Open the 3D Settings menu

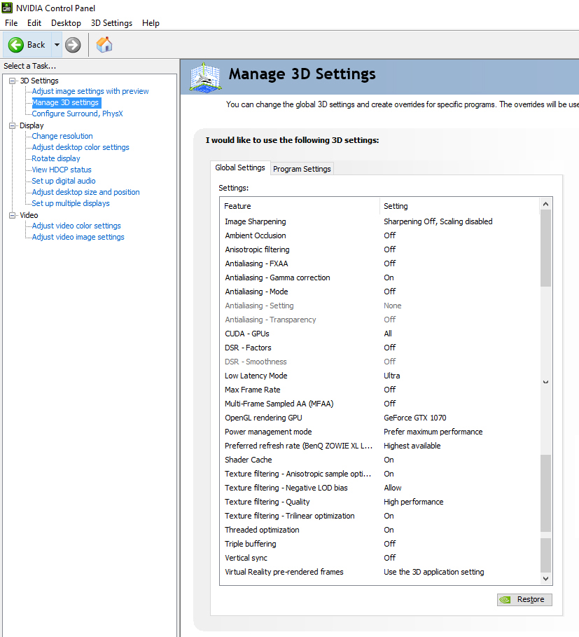[x=111, y=23]
